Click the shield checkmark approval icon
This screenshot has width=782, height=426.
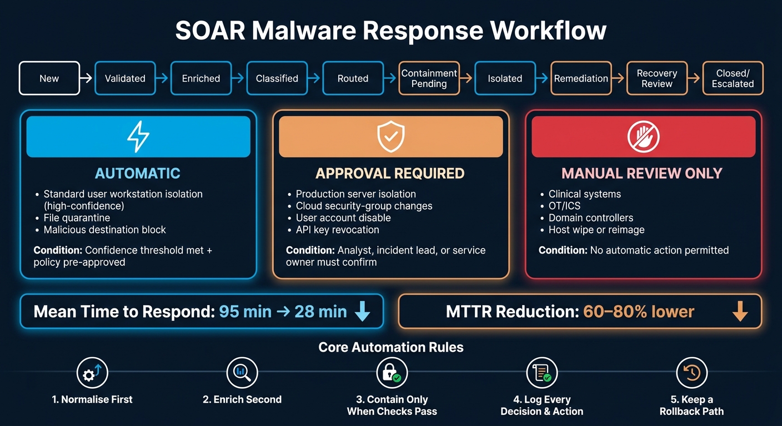[x=391, y=136]
